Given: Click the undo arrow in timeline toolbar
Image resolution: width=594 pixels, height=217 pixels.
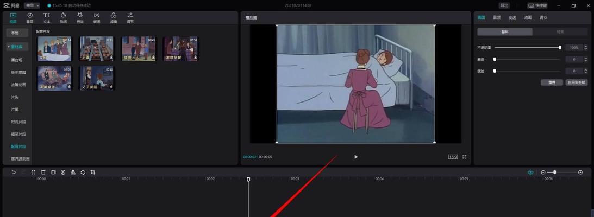Looking at the screenshot, I should (x=13, y=173).
